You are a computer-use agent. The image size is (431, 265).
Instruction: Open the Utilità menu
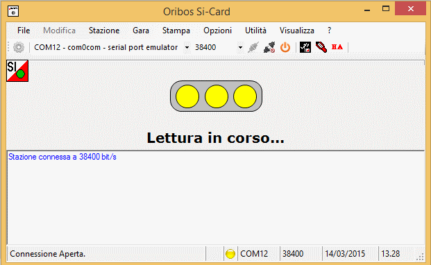pyautogui.click(x=255, y=31)
